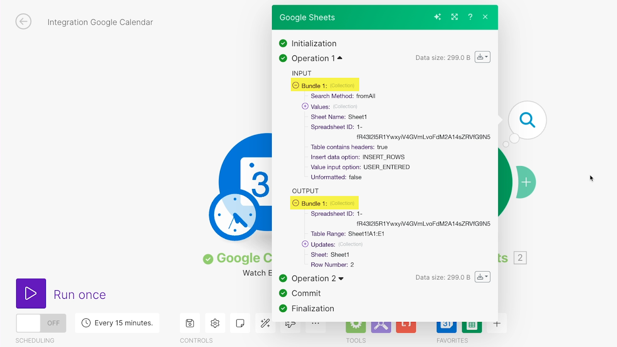Save the scenario with the disk icon
This screenshot has width=617, height=347.
pyautogui.click(x=190, y=323)
